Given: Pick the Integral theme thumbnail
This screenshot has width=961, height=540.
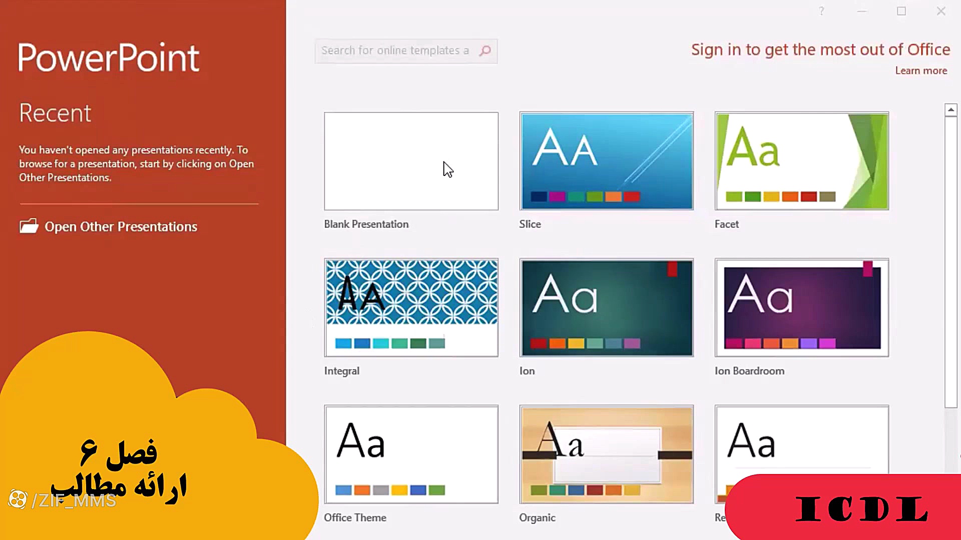Looking at the screenshot, I should 411,307.
